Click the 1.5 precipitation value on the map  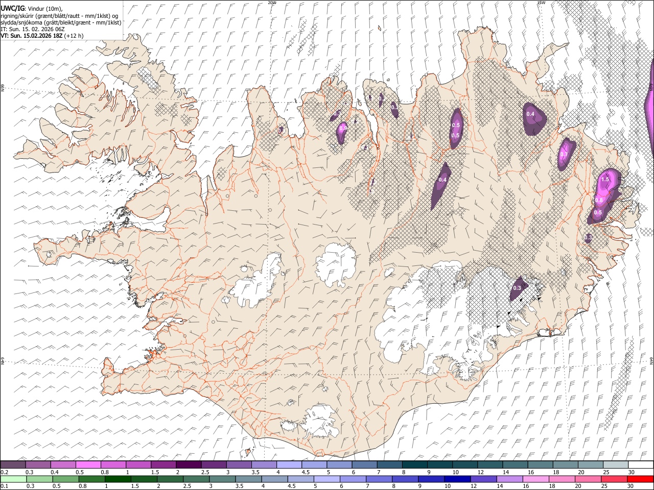[605, 179]
